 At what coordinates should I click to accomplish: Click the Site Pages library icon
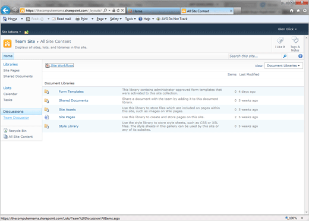tap(46, 117)
